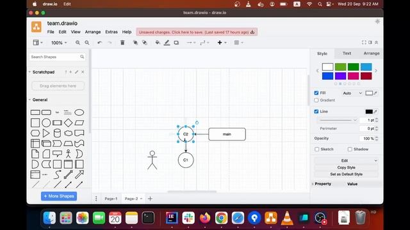Image resolution: width=410 pixels, height=230 pixels.
Task: Switch appearance with the sun icon
Action: 377,21
